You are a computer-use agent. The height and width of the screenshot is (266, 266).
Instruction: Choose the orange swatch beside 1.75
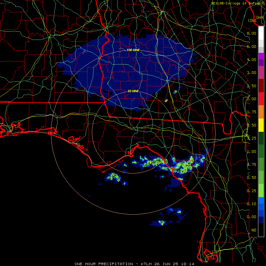(x=261, y=112)
